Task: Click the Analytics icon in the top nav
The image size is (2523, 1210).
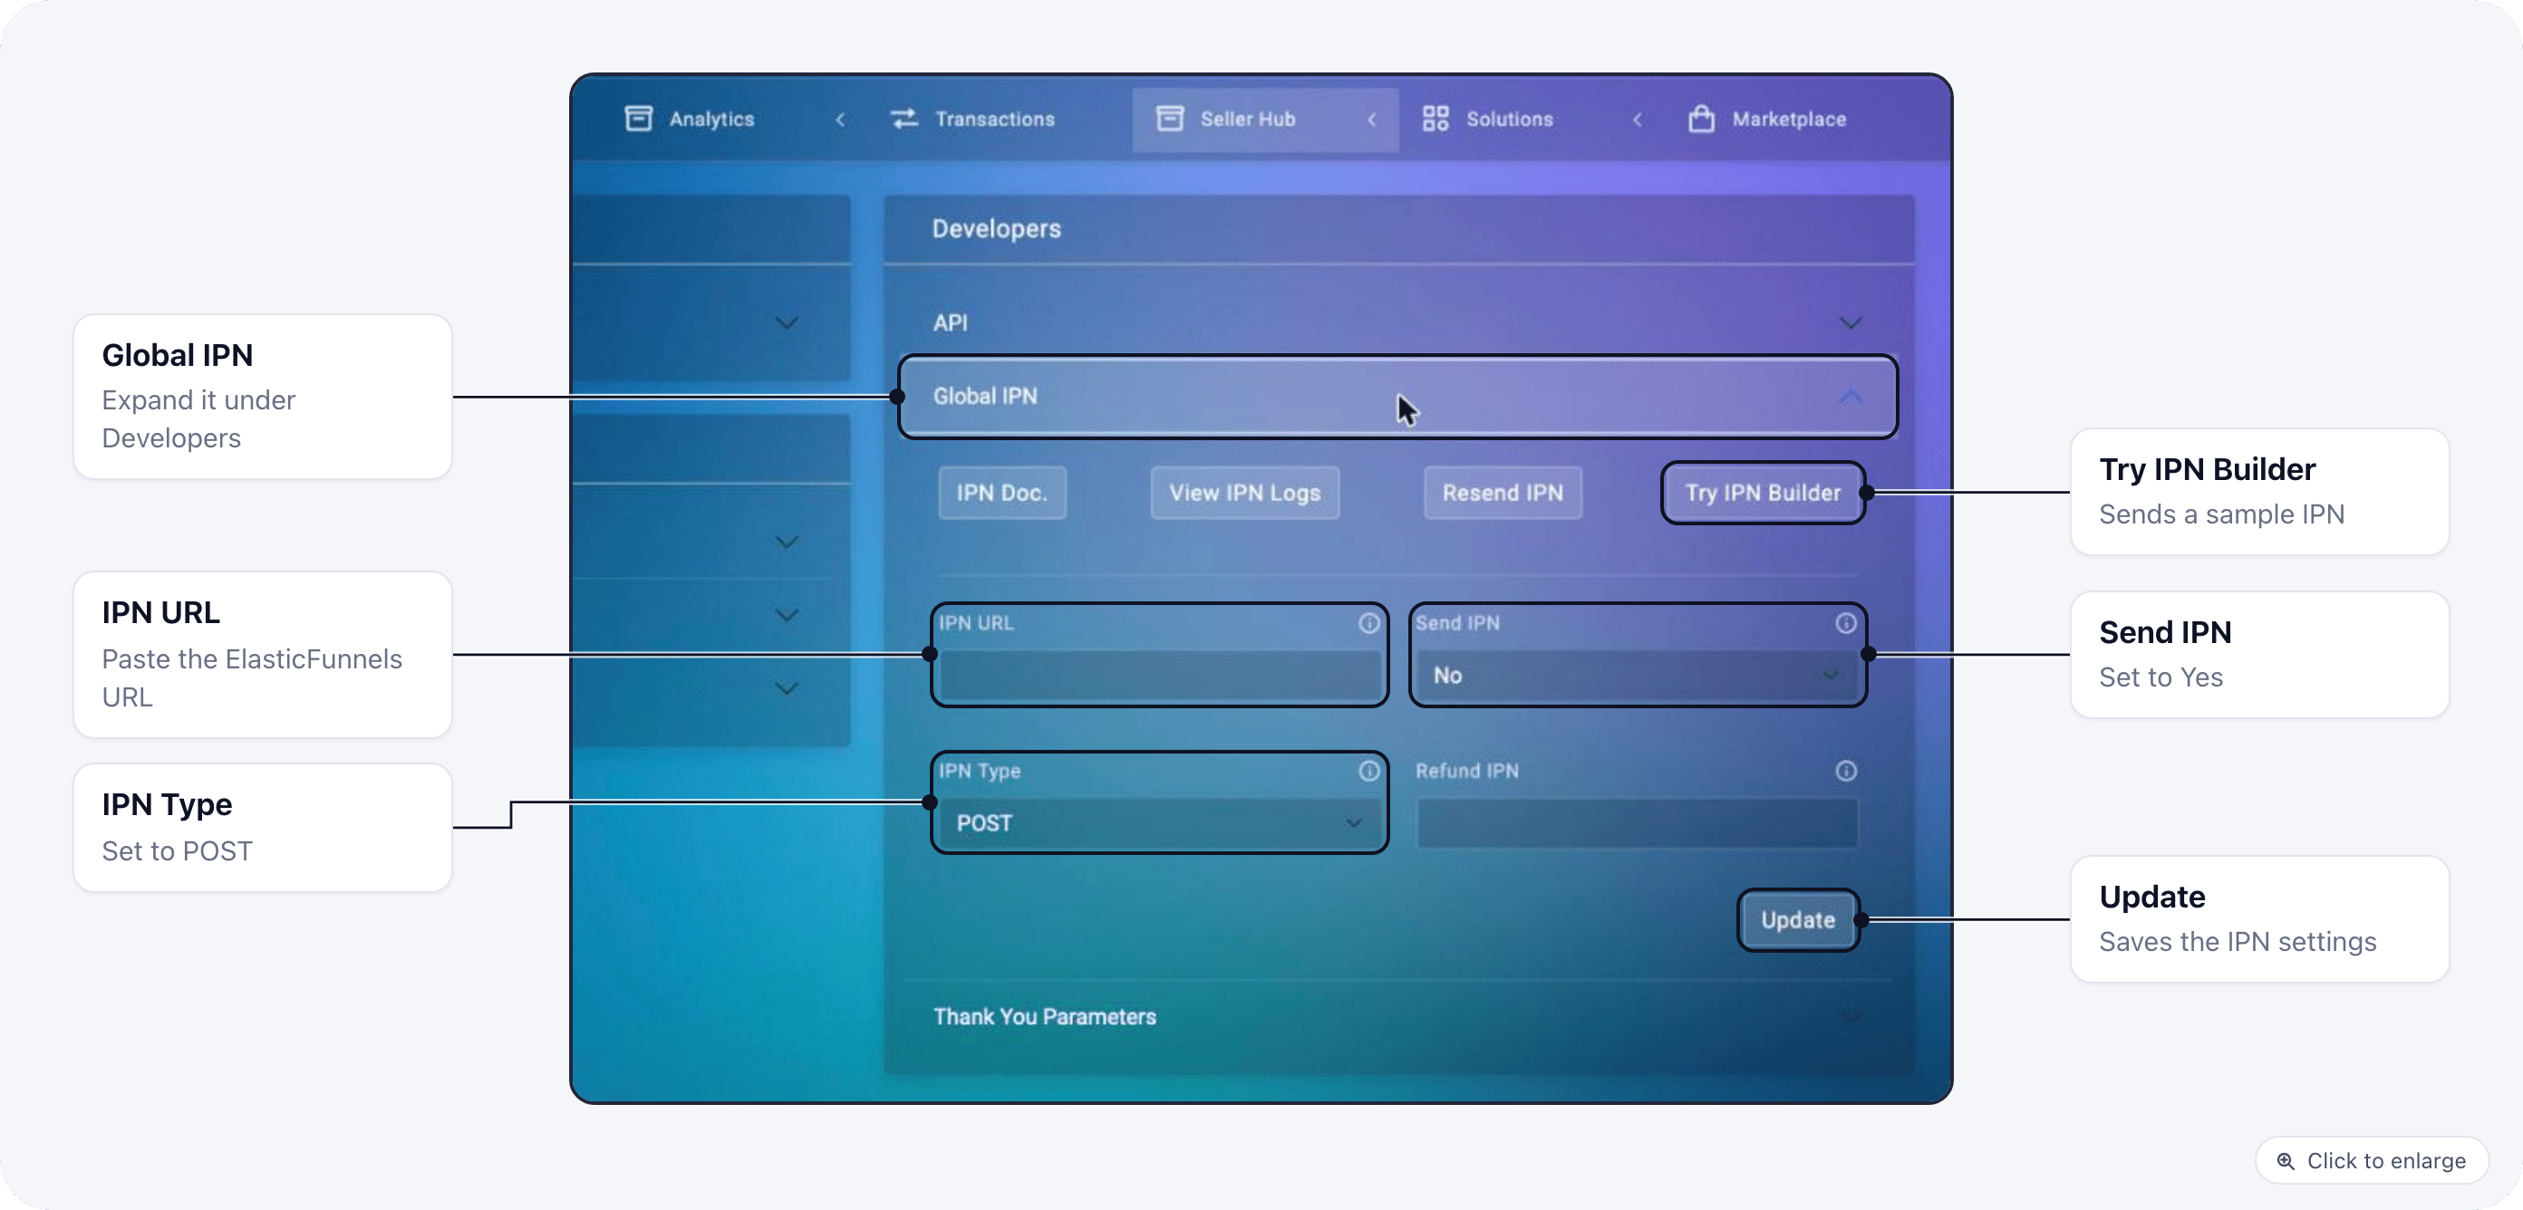Action: click(639, 119)
